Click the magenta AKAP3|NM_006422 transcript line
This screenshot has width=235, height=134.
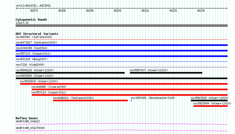(121, 124)
